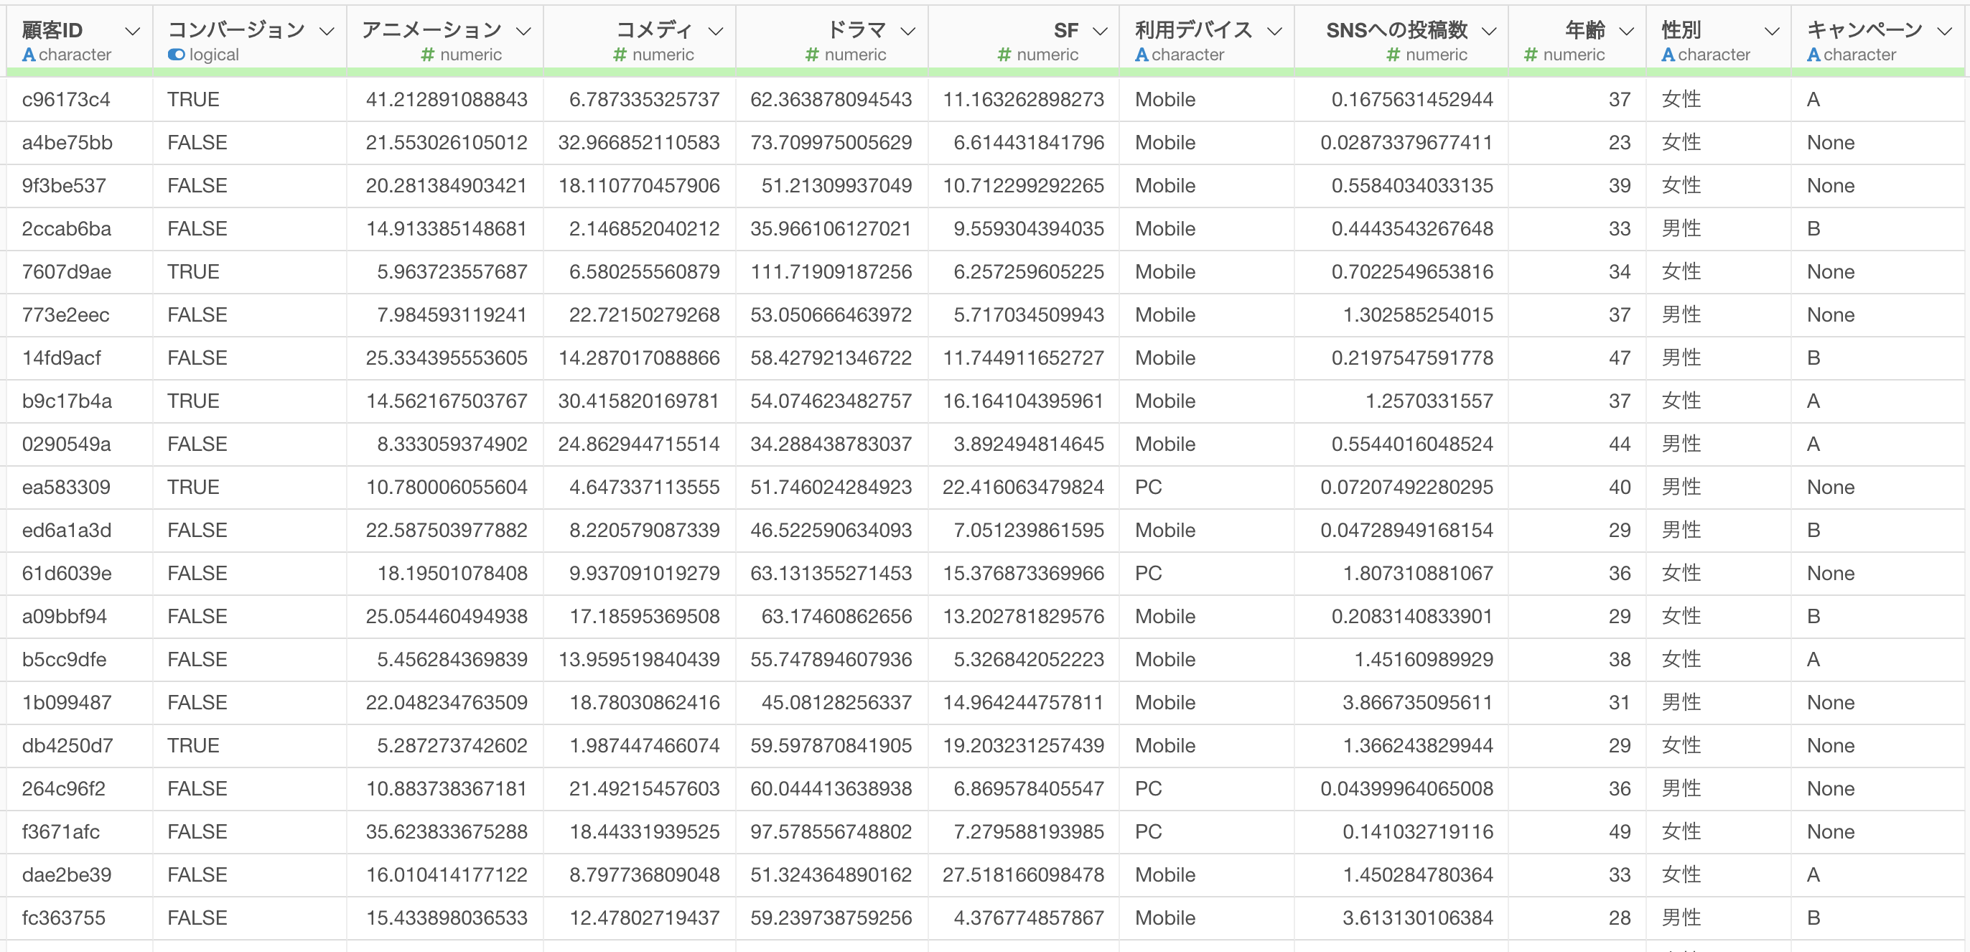Select age value 47 in row 14fd9acf
Viewport: 1970px width, 952px height.
[x=1620, y=358]
